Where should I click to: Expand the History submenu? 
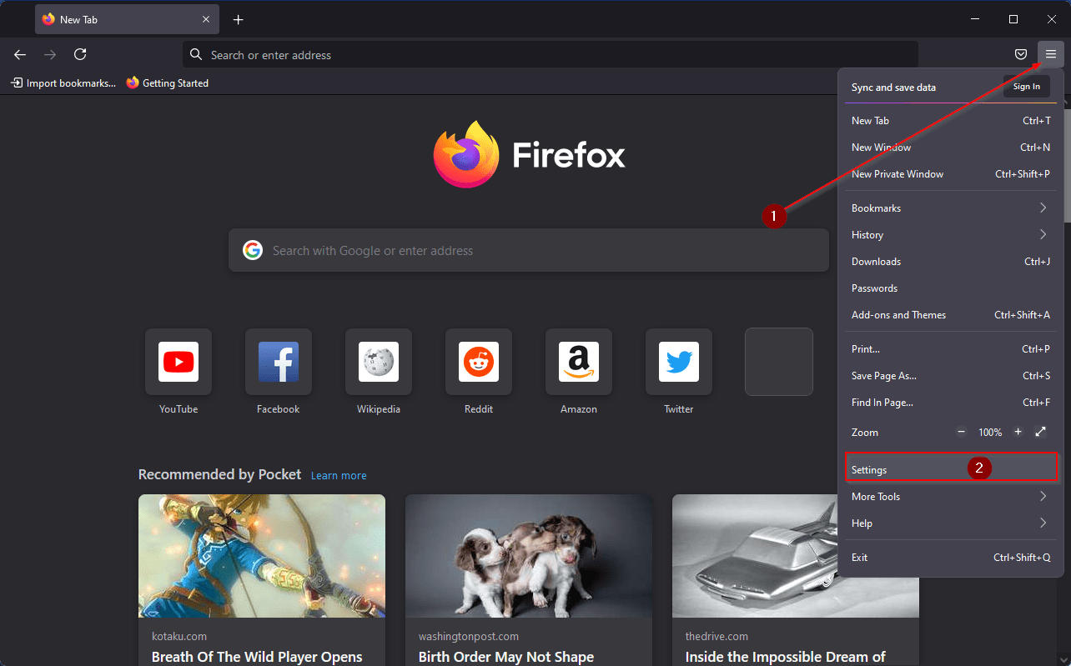point(951,234)
